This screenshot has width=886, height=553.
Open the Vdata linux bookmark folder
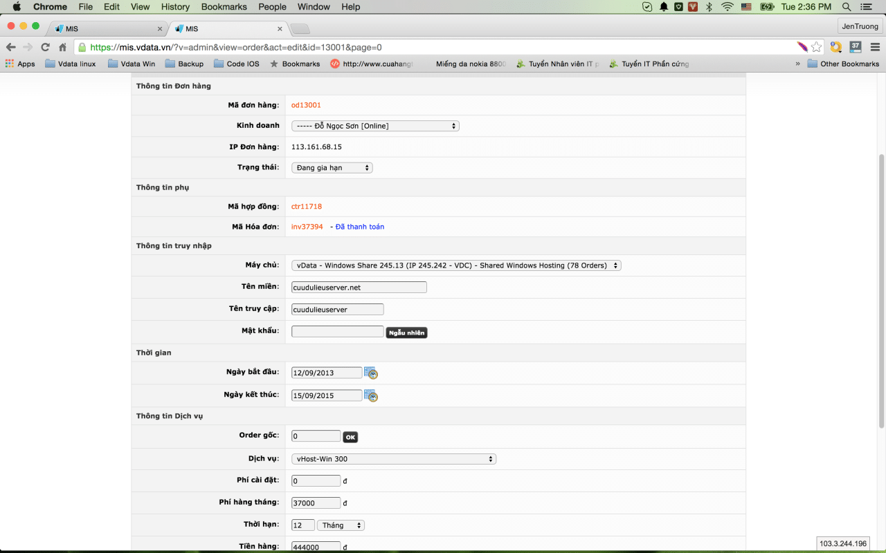point(70,64)
